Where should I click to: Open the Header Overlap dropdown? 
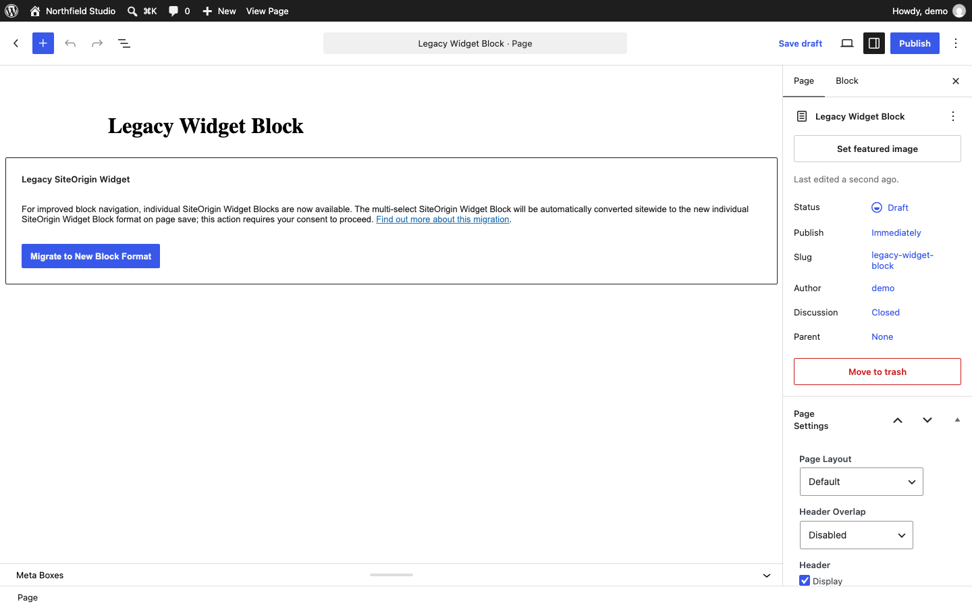(857, 535)
